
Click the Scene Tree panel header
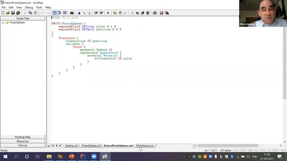(23, 18)
